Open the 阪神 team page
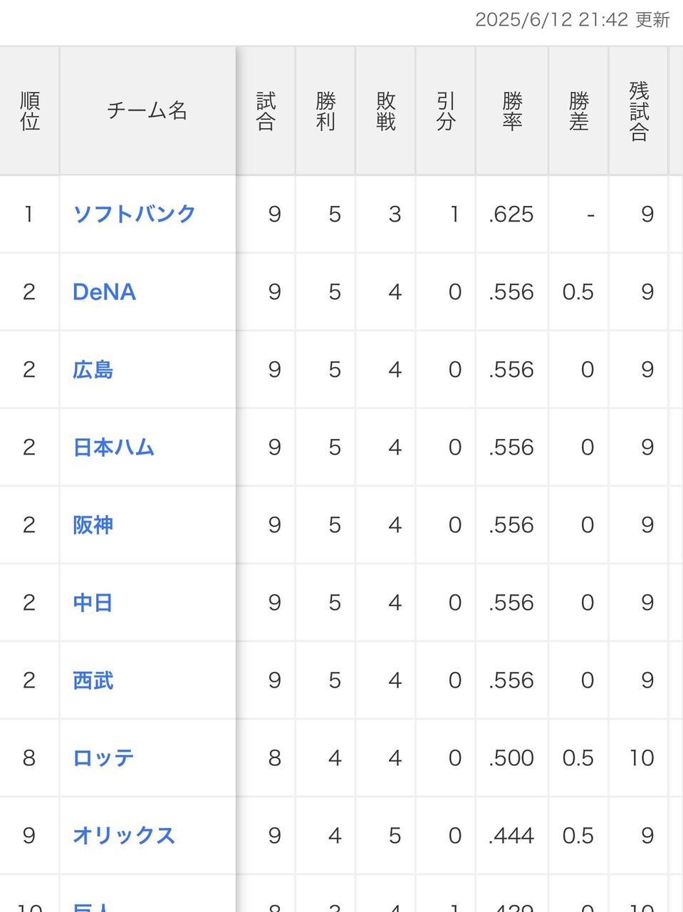683x912 pixels. tap(93, 524)
